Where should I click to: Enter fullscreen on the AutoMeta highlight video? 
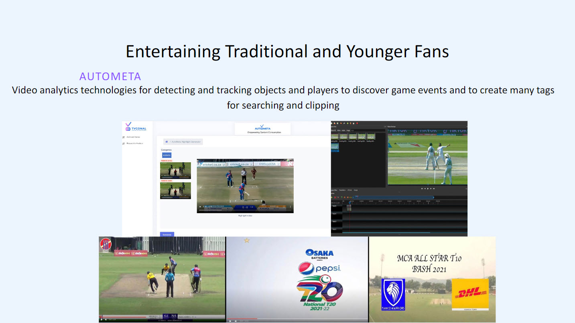coord(284,207)
